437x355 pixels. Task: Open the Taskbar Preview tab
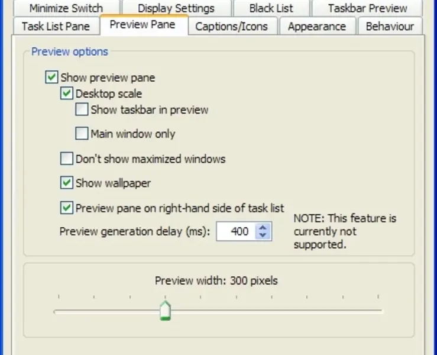[x=367, y=8]
